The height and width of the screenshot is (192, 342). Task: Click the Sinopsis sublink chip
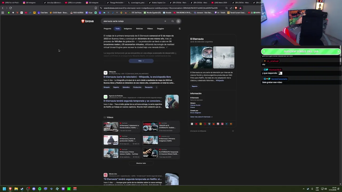(107, 87)
